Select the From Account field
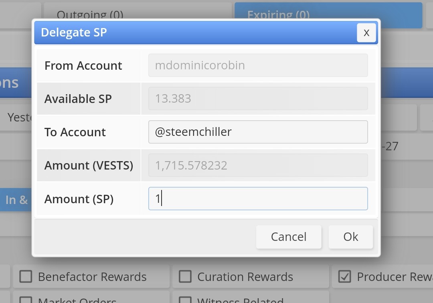The image size is (433, 303). click(x=258, y=65)
